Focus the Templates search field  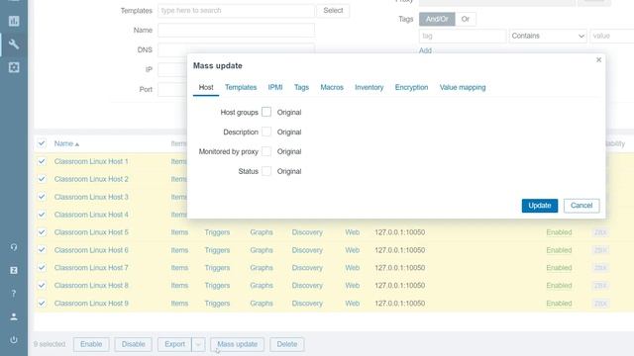point(236,11)
